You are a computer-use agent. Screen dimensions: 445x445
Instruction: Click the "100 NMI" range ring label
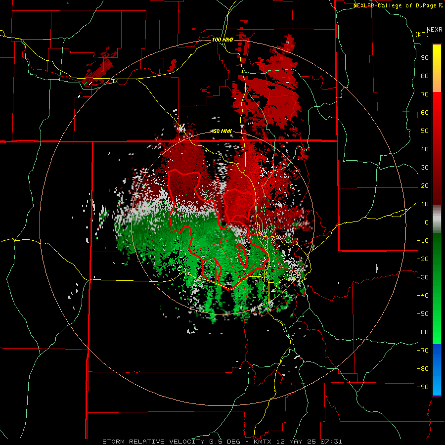point(222,40)
